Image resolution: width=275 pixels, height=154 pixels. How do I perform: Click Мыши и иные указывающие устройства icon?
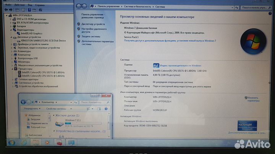[x=16, y=65]
